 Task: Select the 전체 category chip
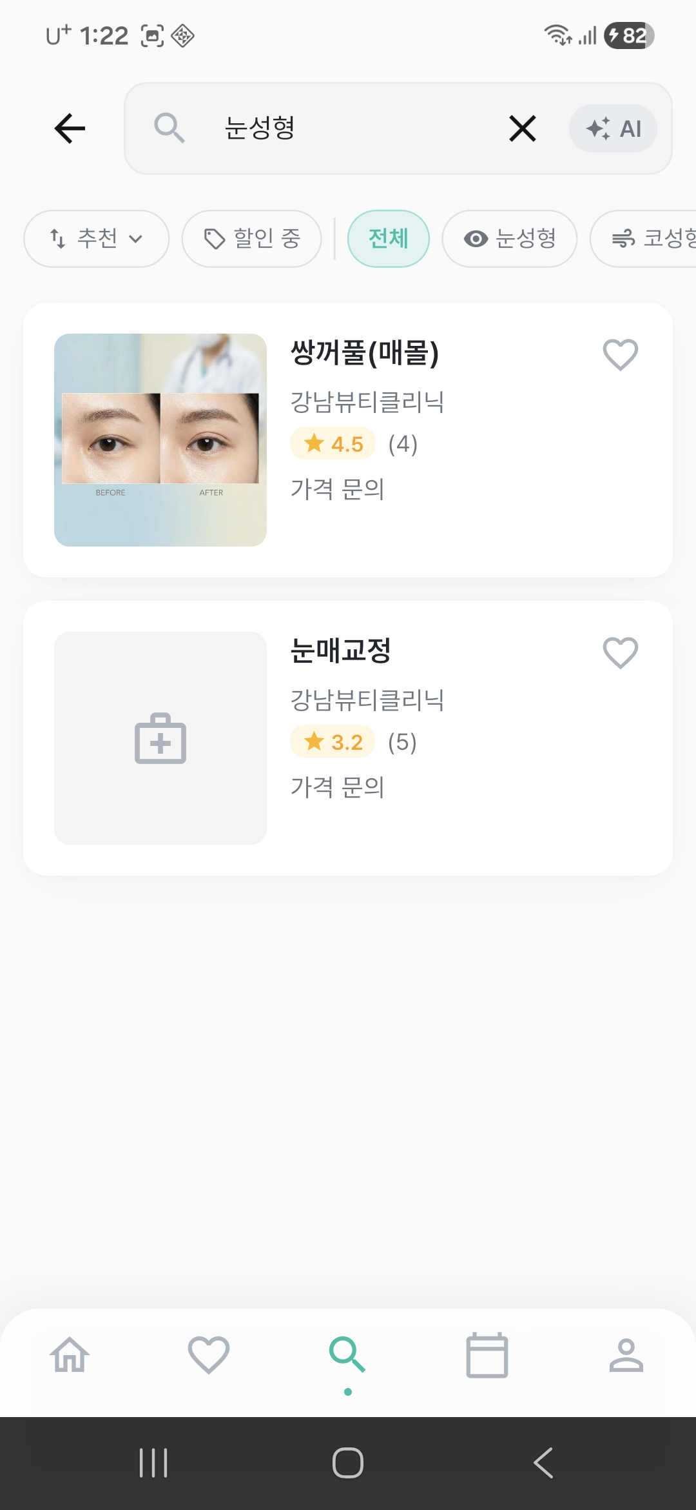[388, 239]
